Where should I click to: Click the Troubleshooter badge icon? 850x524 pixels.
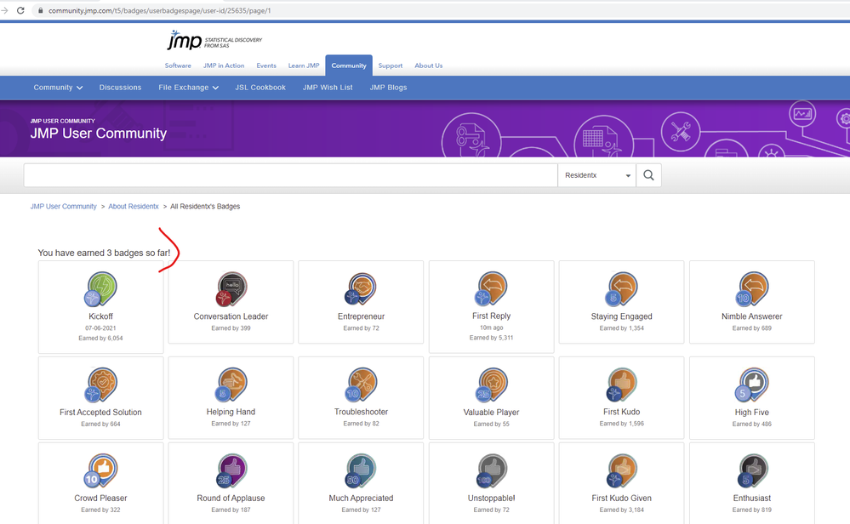tap(361, 384)
